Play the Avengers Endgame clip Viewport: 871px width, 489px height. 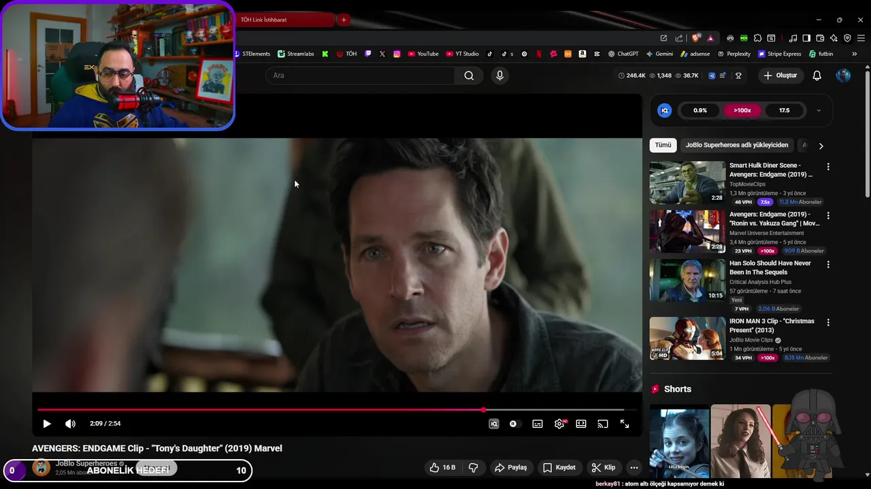click(47, 424)
